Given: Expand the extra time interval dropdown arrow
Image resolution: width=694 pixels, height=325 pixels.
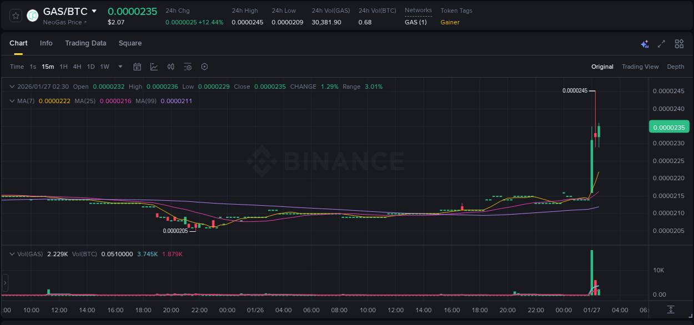Looking at the screenshot, I should (119, 67).
